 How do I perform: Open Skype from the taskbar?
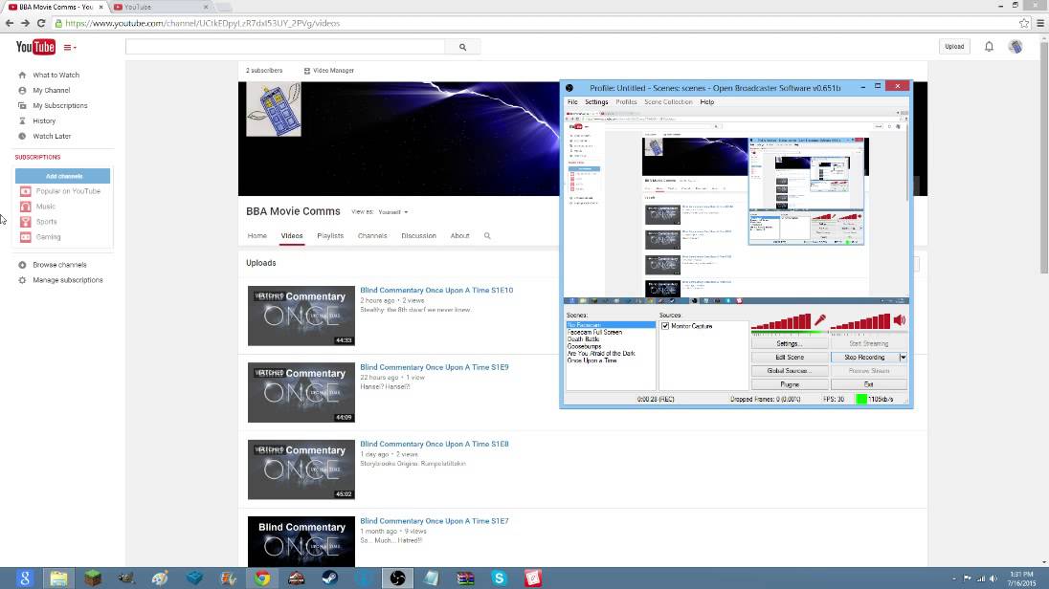[499, 578]
